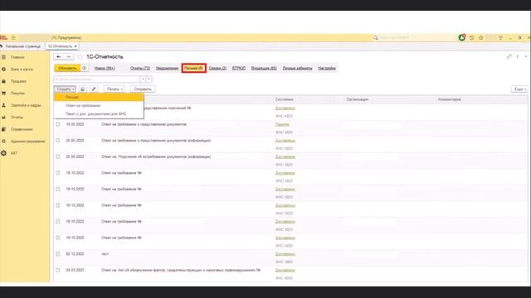The height and width of the screenshot is (298, 531).
Task: Select row 'Ответ на: Поручение об истребовании документов'
Action: pos(291,161)
